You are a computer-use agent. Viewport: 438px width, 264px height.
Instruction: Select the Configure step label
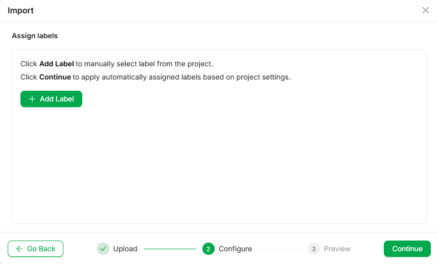235,249
